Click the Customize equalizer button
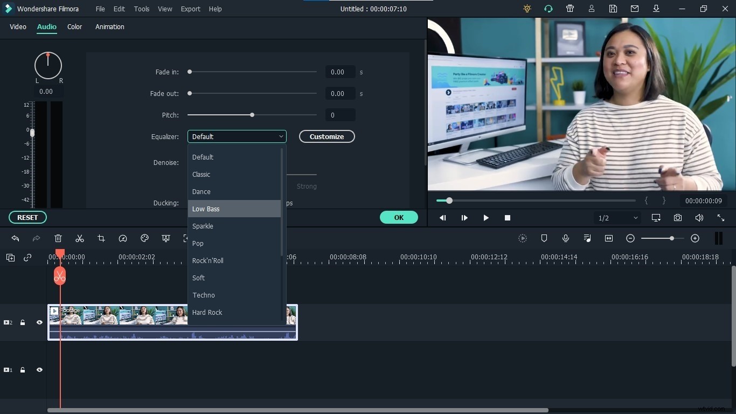Viewport: 736px width, 414px height. click(x=327, y=136)
